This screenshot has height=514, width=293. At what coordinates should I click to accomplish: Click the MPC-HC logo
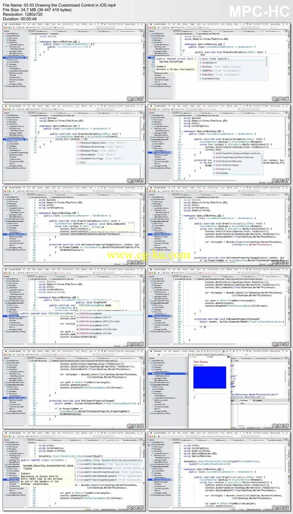tap(259, 11)
